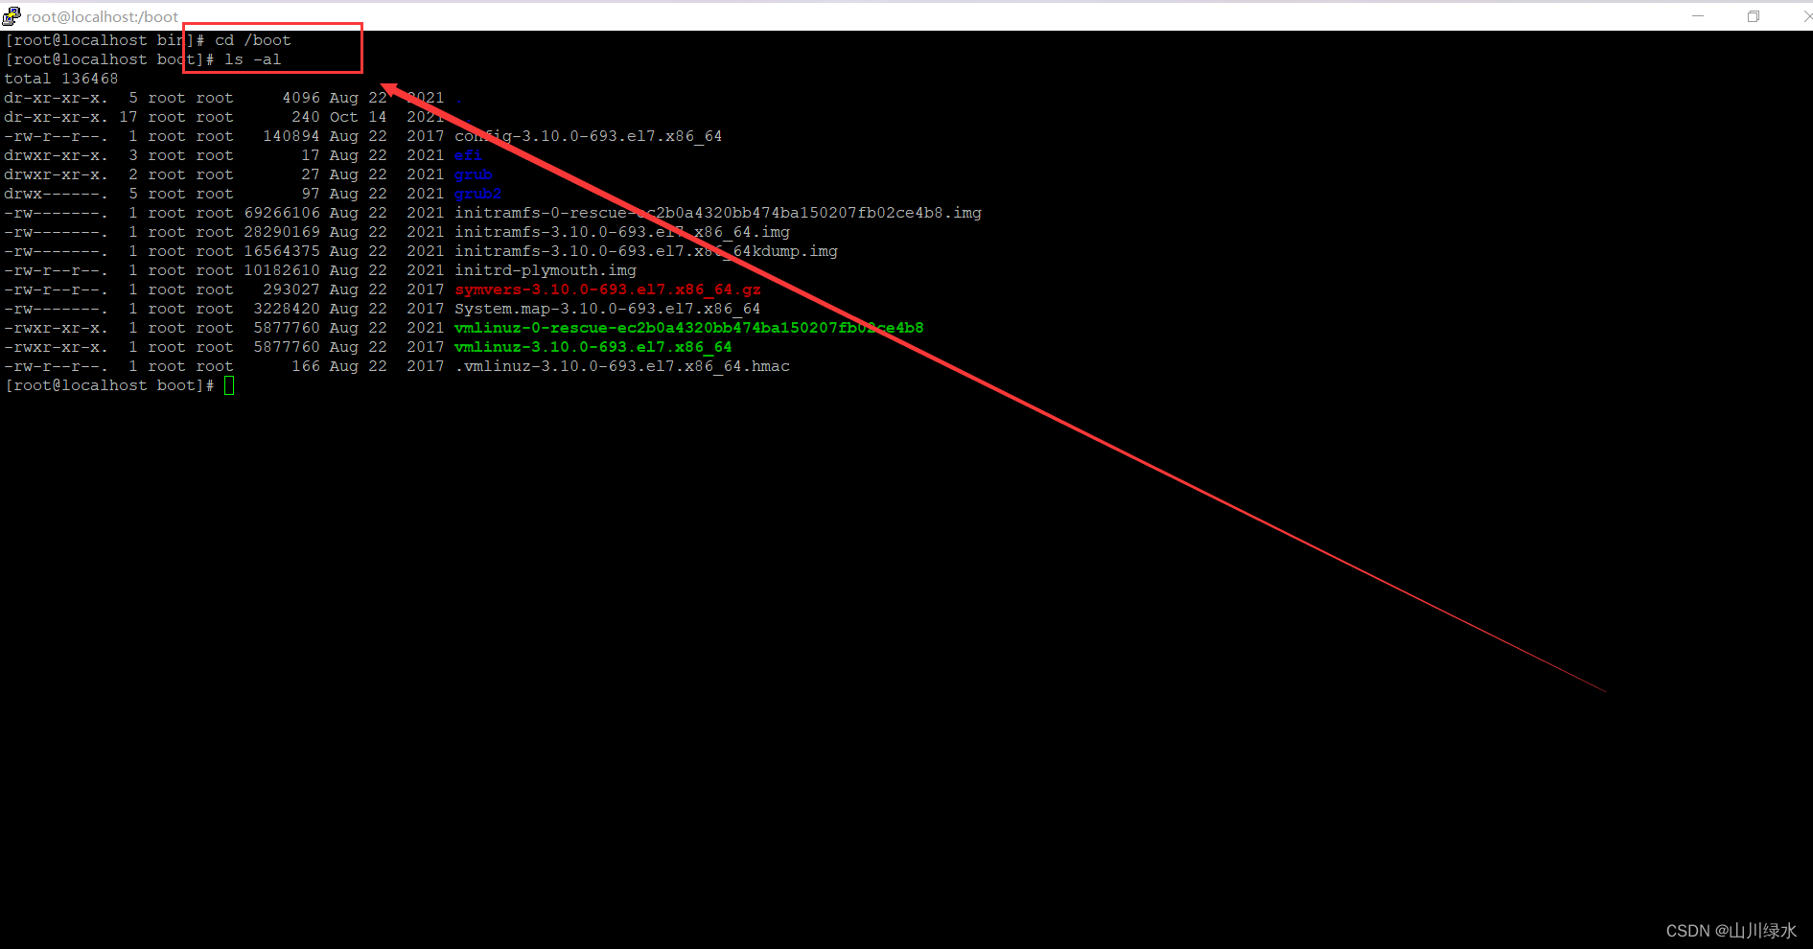The width and height of the screenshot is (1813, 949).
Task: Click file size 69266106
Action: click(282, 213)
